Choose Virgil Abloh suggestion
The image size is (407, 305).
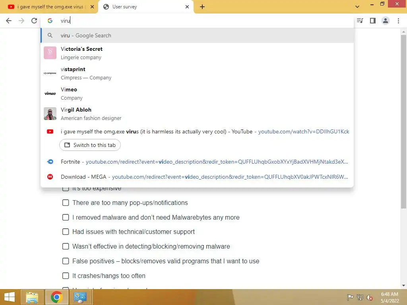[x=197, y=114]
